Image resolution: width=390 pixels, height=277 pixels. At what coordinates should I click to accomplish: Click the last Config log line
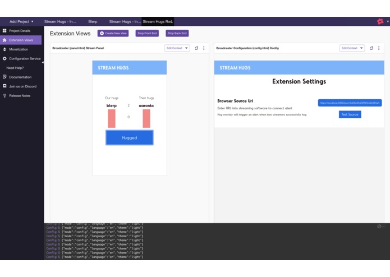95,257
